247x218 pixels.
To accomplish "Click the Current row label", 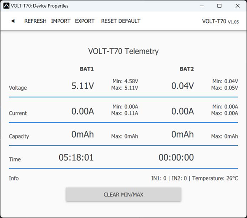I will [x=18, y=113].
